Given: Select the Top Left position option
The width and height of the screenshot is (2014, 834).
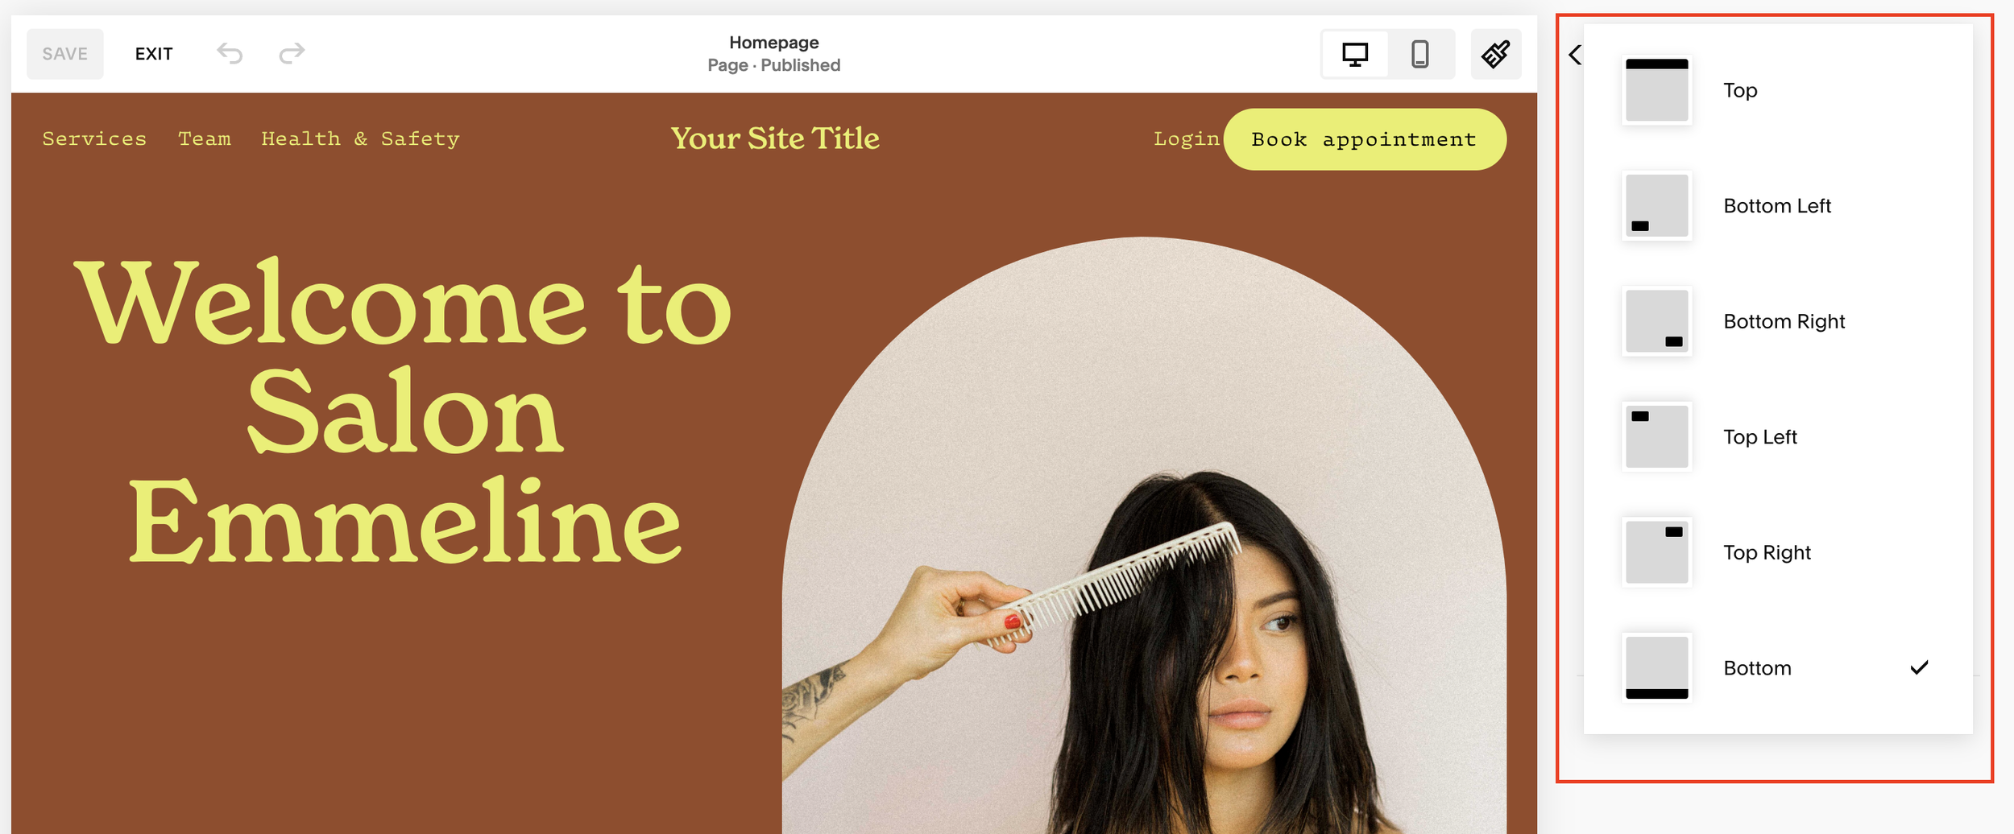Looking at the screenshot, I should pos(1777,437).
